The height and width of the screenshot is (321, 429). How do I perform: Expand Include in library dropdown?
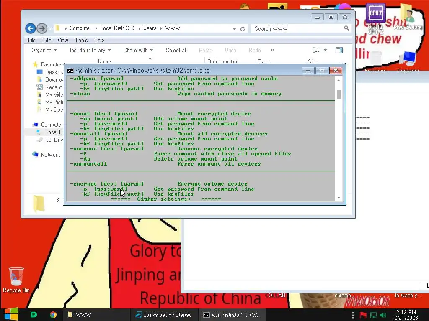90,50
